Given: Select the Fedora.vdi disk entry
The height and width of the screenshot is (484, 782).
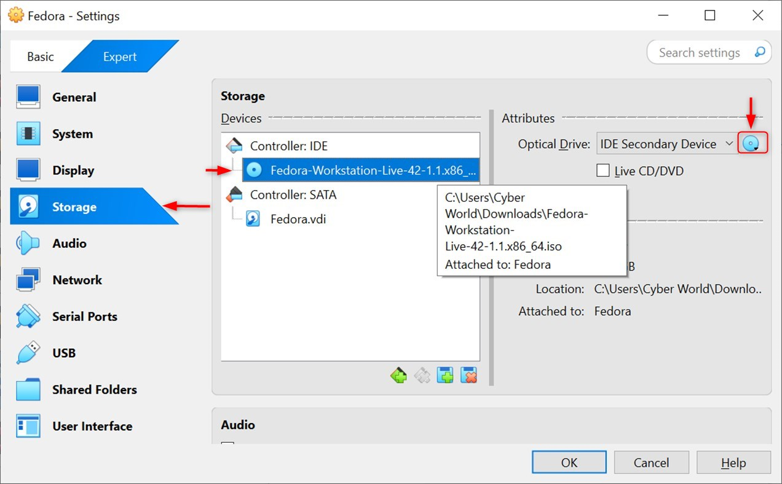Looking at the screenshot, I should (298, 219).
